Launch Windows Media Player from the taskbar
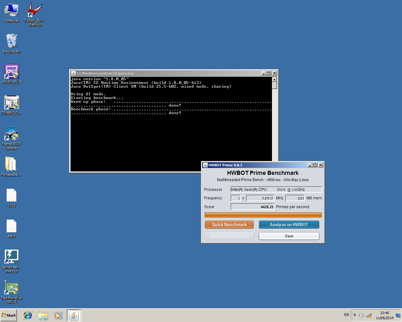The width and height of the screenshot is (402, 322). pyautogui.click(x=58, y=315)
